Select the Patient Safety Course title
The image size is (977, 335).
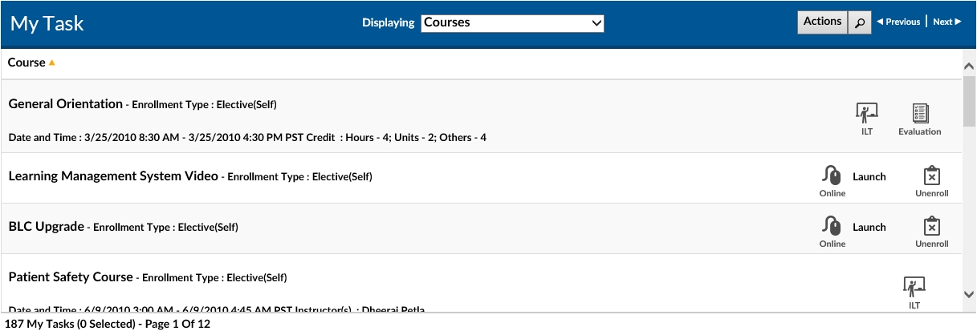[71, 276]
